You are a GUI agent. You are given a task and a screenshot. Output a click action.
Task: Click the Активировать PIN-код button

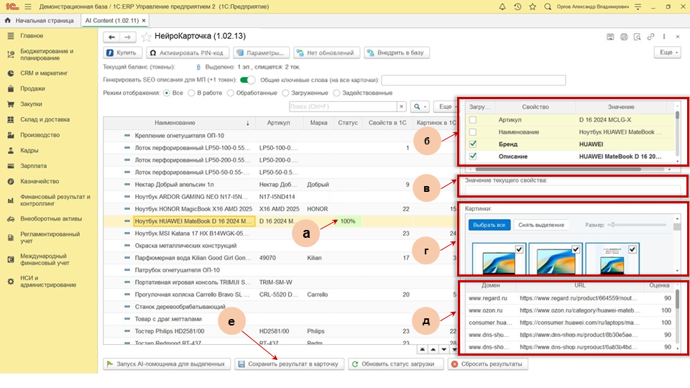click(188, 52)
